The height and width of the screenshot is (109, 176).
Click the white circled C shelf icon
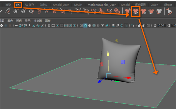[x=16, y=11]
